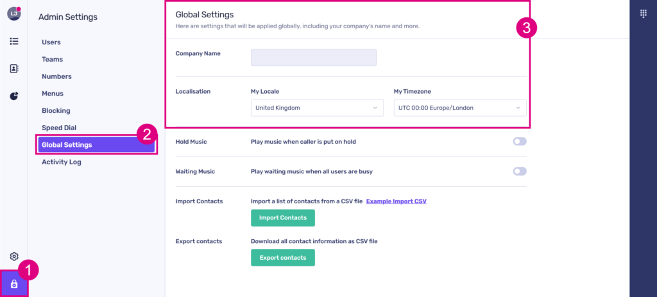
Task: Expand the My Locale dropdown
Action: click(x=317, y=108)
